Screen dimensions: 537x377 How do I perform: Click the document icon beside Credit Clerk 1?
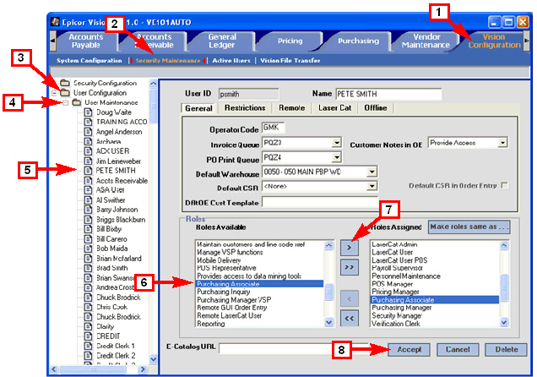click(89, 346)
